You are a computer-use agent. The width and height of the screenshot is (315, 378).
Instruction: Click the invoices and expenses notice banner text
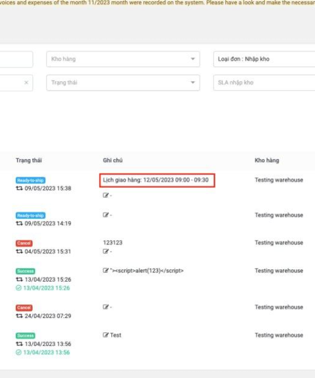click(x=157, y=3)
